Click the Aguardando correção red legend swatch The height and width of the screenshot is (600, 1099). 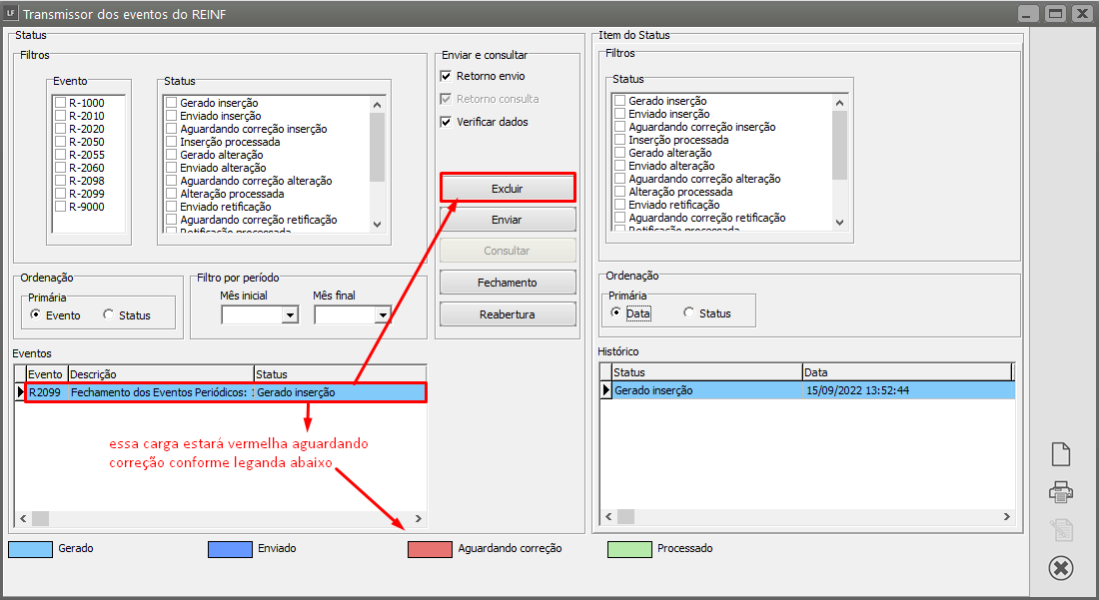click(430, 549)
